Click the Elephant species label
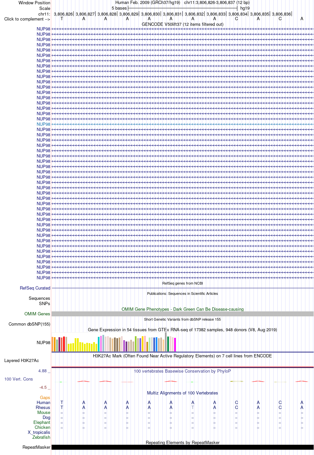 tap(42, 423)
